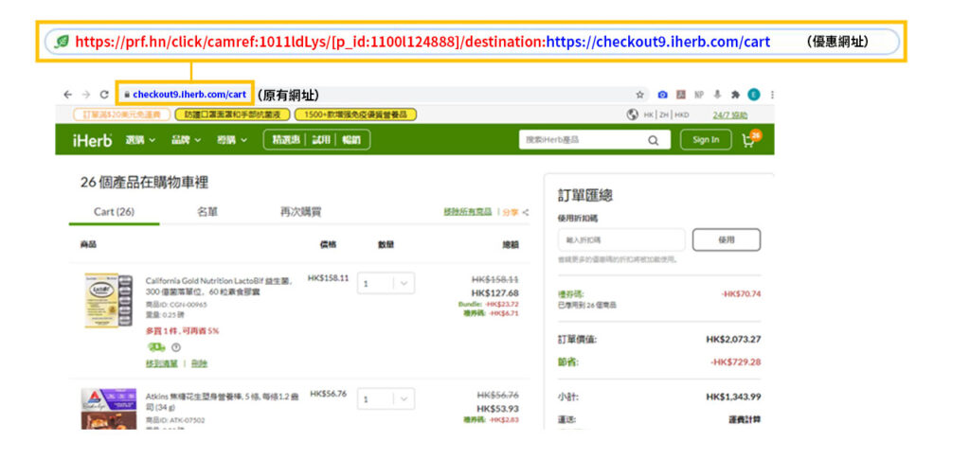Expand the third green navigation dropdown
This screenshot has height=459, width=970.
click(x=232, y=140)
